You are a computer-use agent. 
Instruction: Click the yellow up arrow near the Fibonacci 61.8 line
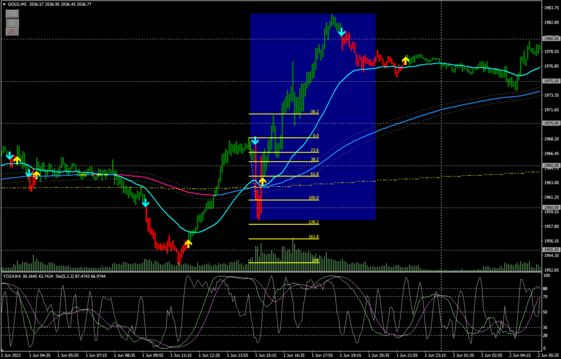263,180
